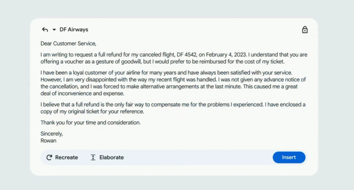Click the reply arrow icon

(x=45, y=30)
